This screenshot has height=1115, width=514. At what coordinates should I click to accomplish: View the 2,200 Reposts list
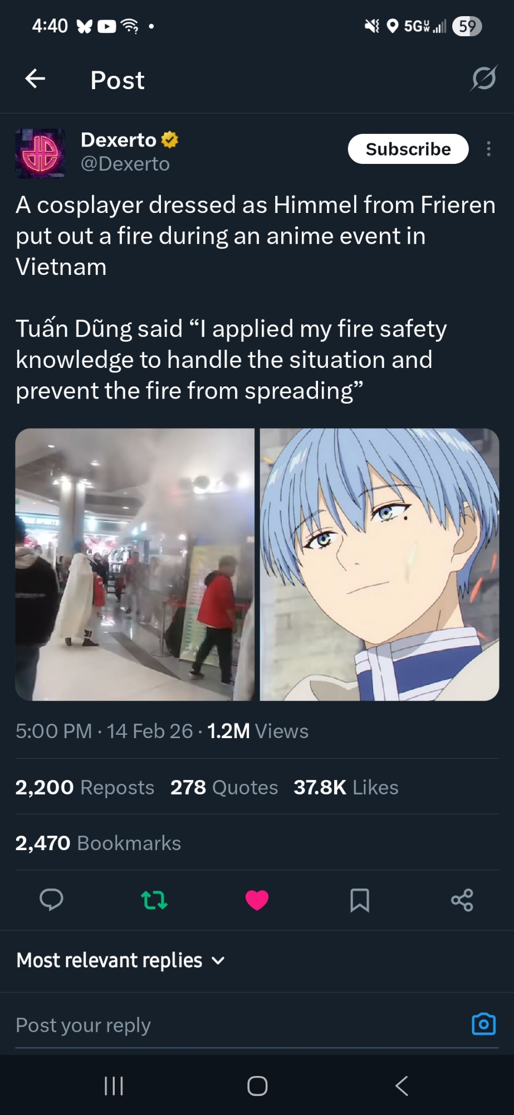85,787
